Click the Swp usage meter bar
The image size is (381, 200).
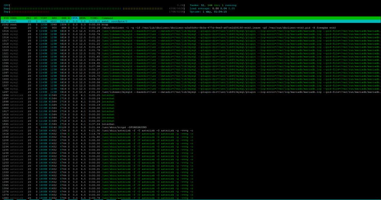[x=94, y=12]
